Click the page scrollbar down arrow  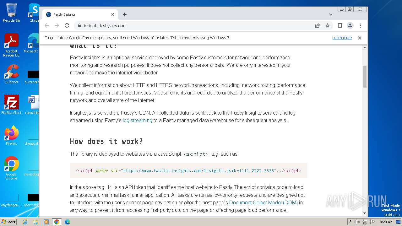point(365,213)
